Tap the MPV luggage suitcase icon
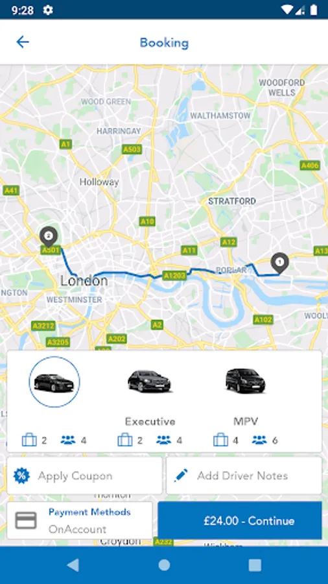 click(x=220, y=440)
